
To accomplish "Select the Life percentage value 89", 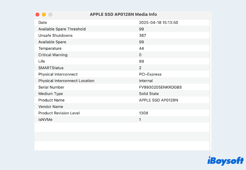I will point(141,61).
